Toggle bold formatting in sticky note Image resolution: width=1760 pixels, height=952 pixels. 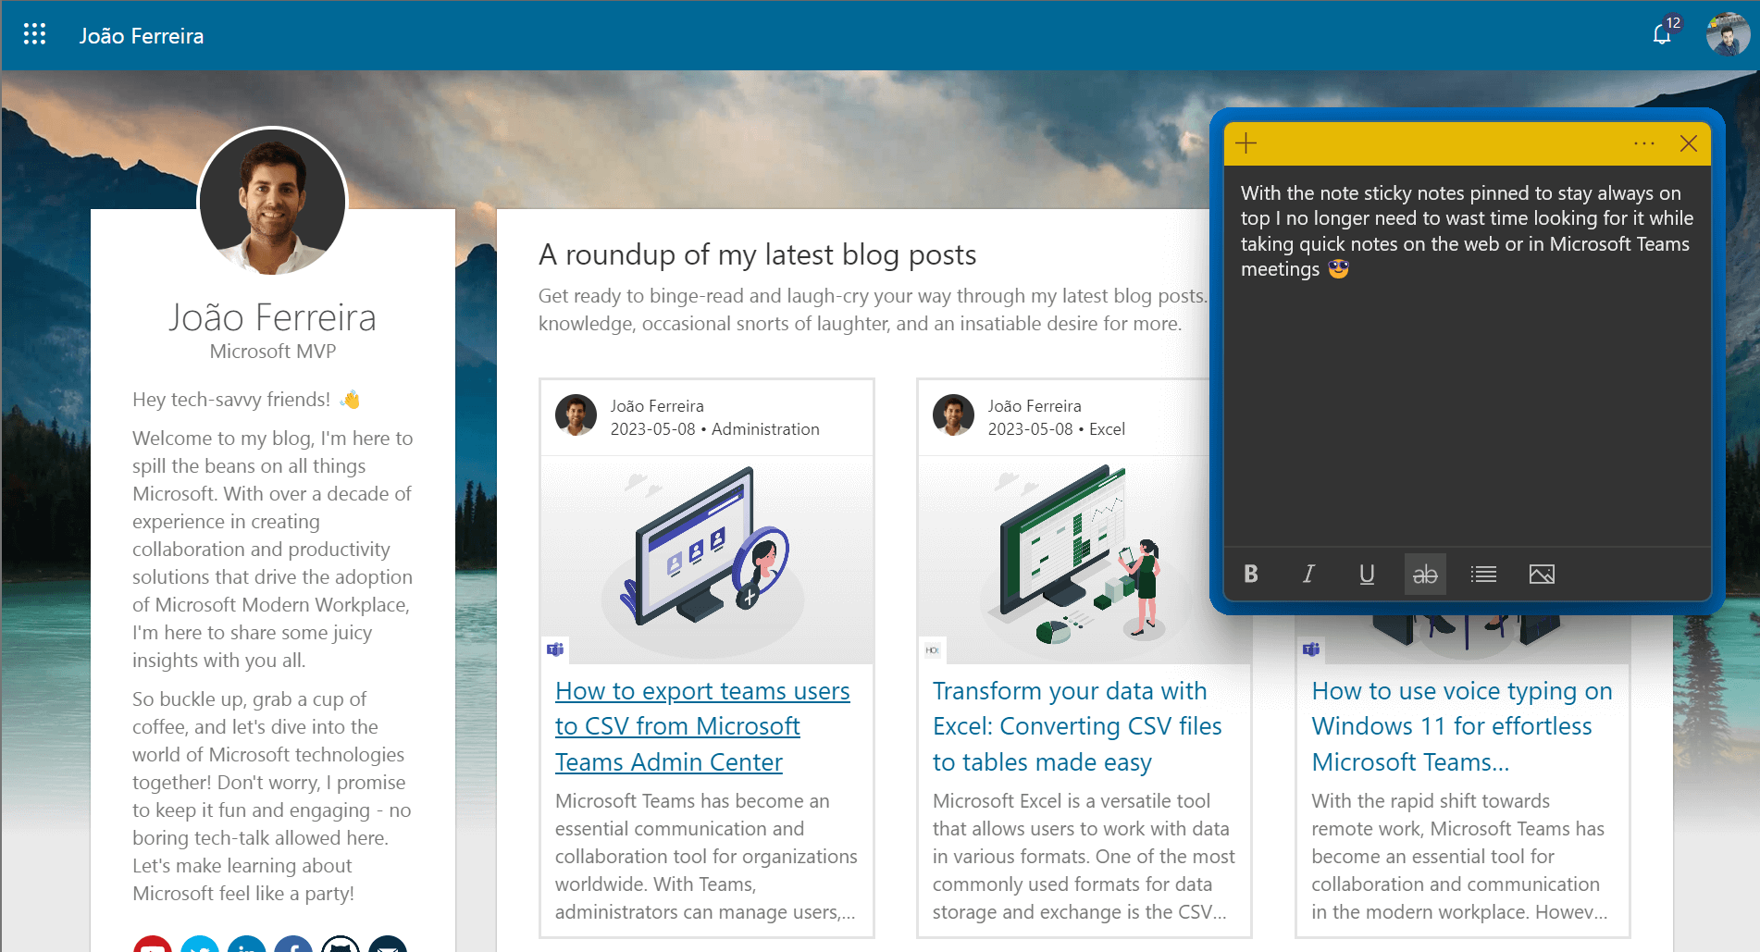[x=1251, y=574]
